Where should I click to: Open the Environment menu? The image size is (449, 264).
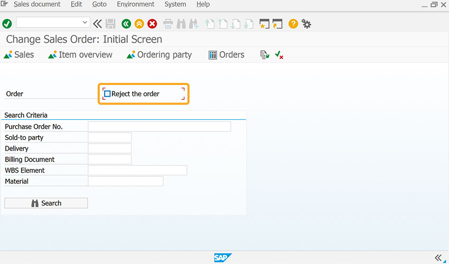tap(135, 4)
